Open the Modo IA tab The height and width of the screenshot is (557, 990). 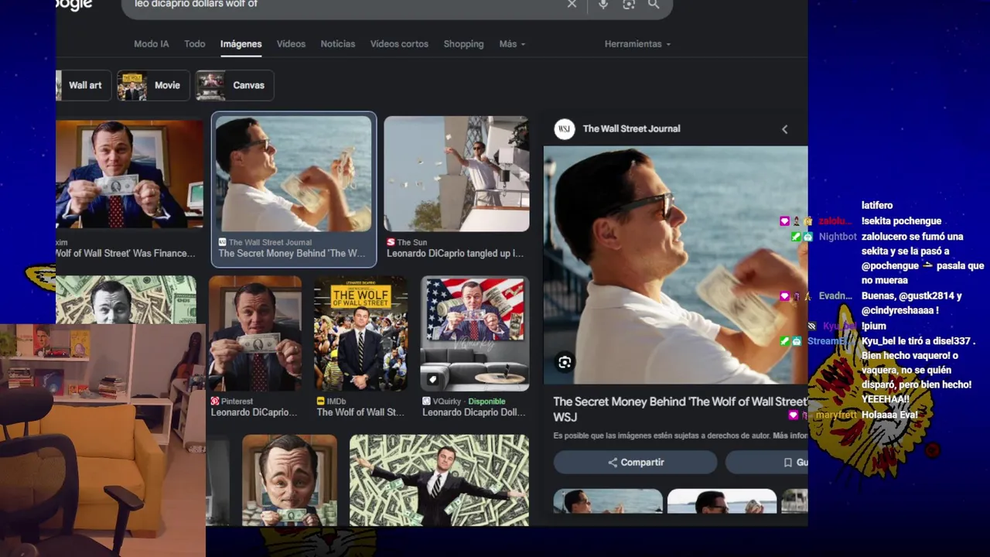[x=152, y=44]
